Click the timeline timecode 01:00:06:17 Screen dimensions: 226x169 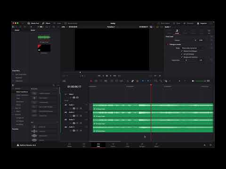pos(74,86)
